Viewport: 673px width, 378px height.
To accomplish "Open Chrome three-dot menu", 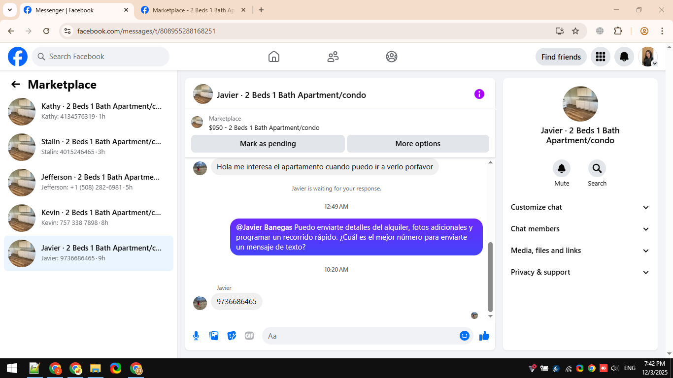I will click(x=662, y=31).
